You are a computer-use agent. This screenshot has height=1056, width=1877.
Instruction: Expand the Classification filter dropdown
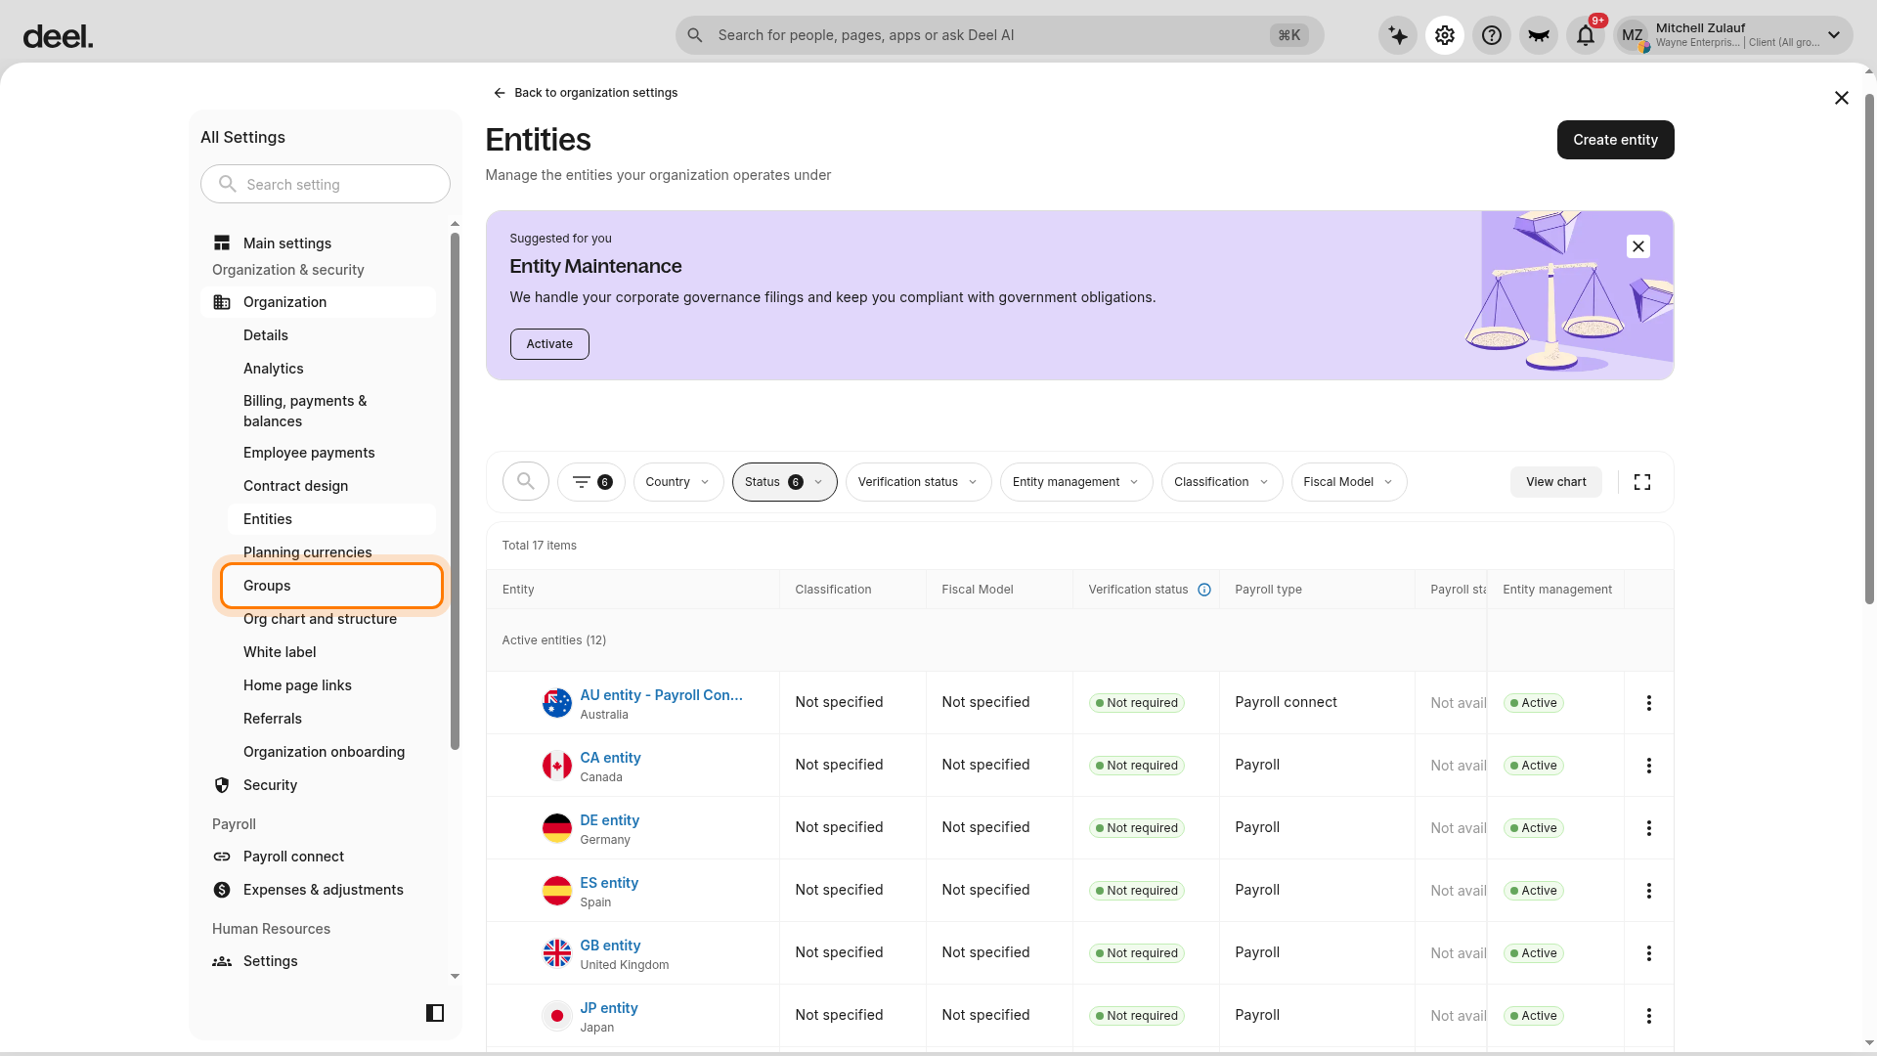tap(1222, 482)
